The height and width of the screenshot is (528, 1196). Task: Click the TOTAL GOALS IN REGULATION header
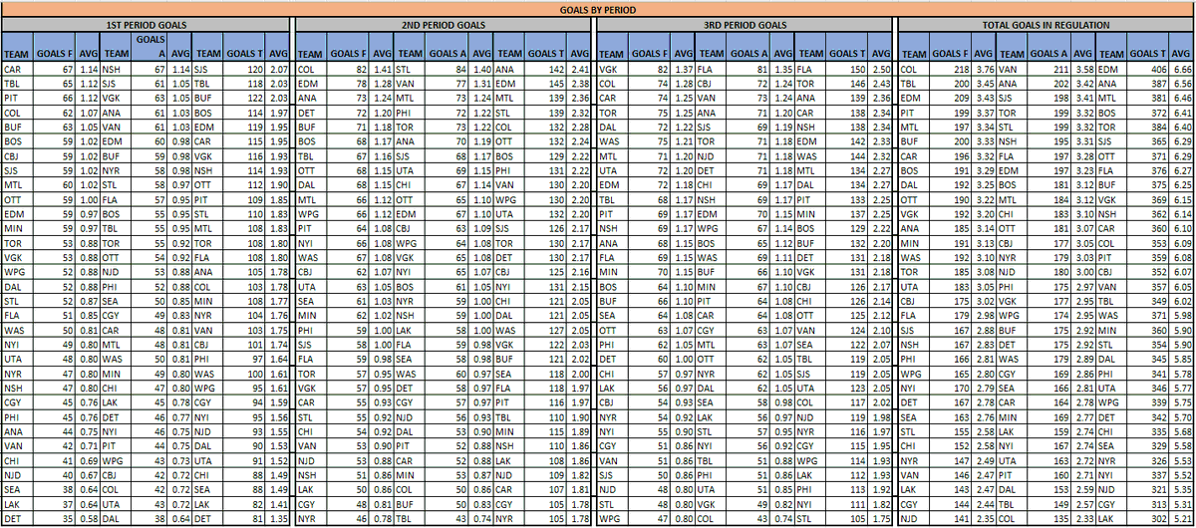(1046, 23)
